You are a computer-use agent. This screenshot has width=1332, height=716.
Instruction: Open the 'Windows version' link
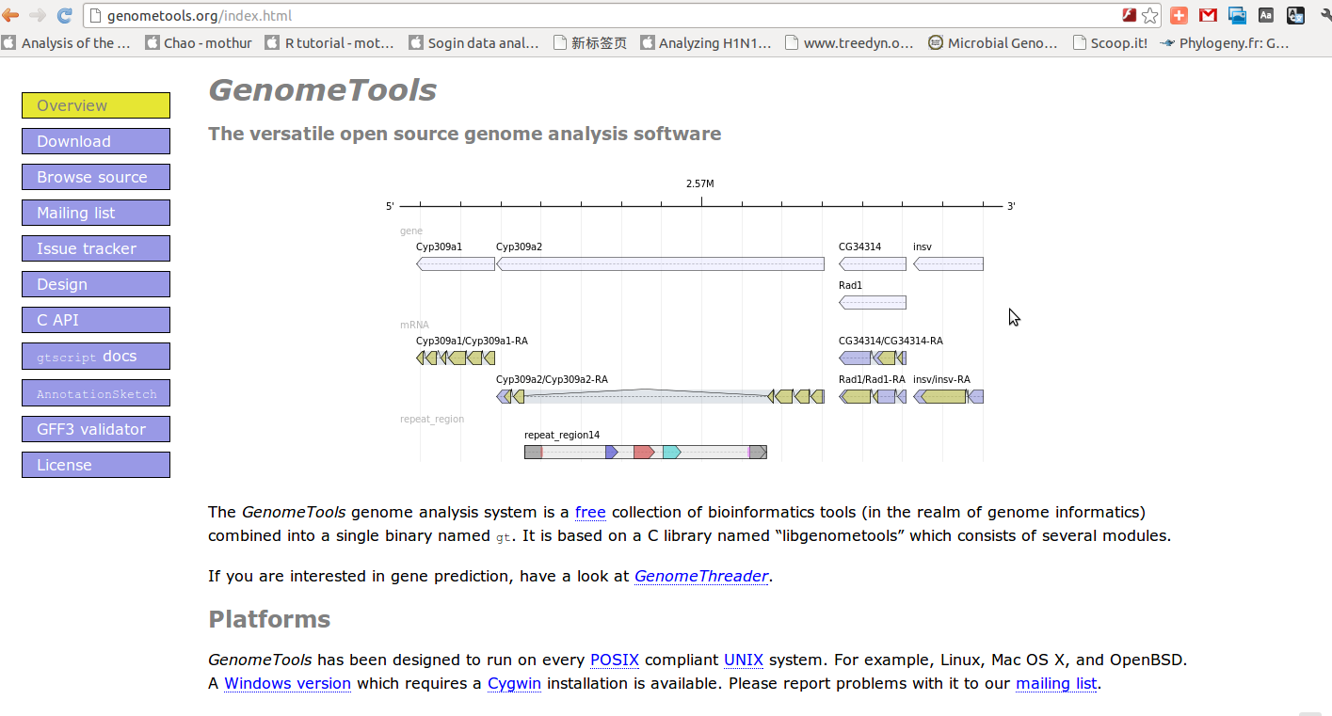click(287, 683)
